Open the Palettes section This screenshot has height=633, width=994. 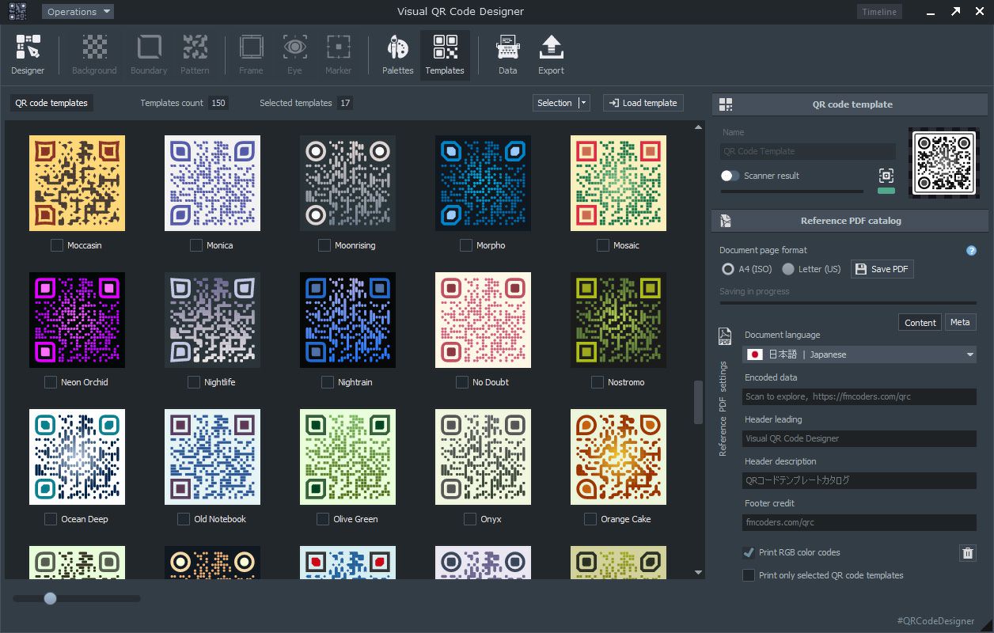pyautogui.click(x=397, y=55)
